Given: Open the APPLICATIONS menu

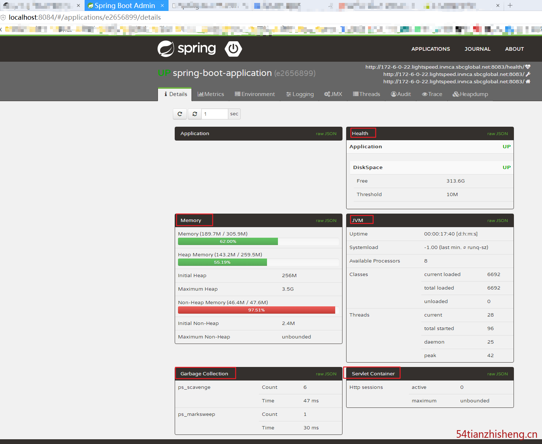Looking at the screenshot, I should point(430,49).
